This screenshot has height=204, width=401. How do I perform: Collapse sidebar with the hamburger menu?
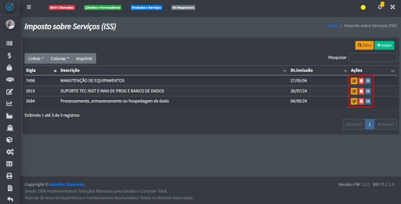pos(29,7)
